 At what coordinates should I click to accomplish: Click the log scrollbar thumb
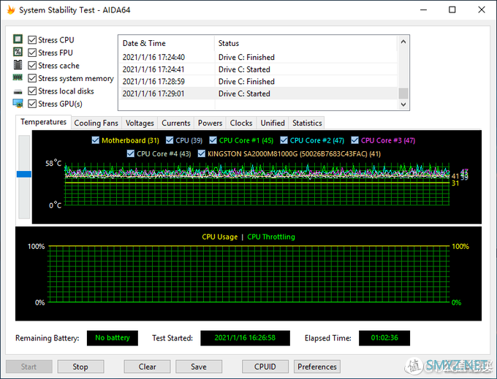tap(403, 93)
